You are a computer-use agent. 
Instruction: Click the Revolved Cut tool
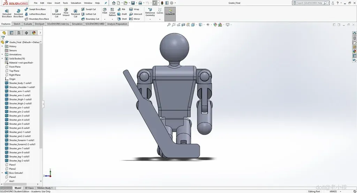pyautogui.click(x=75, y=13)
